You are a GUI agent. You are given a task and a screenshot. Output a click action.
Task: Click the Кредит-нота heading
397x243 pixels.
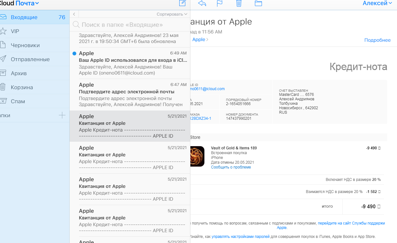click(x=358, y=67)
